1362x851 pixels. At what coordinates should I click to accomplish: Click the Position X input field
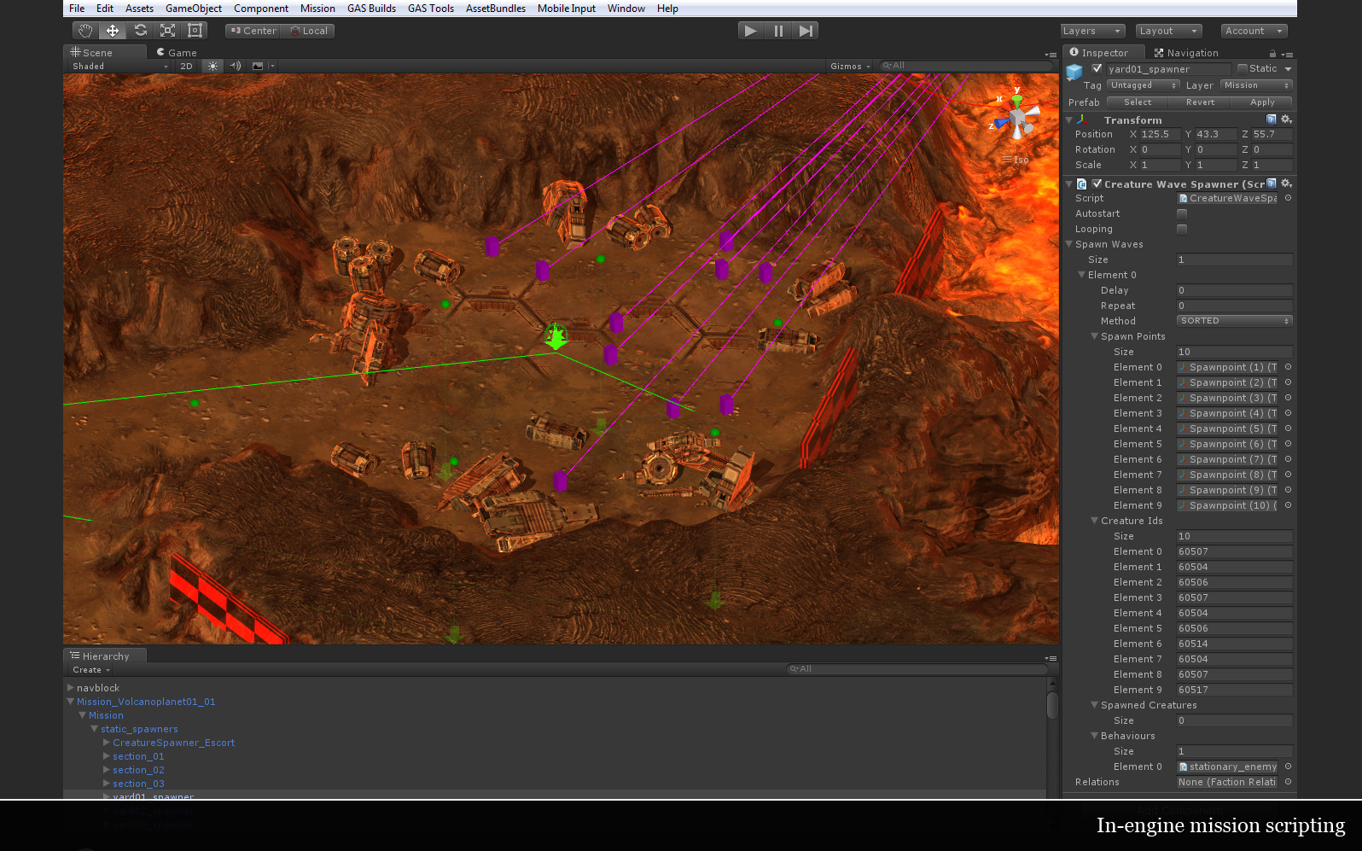pos(1160,135)
